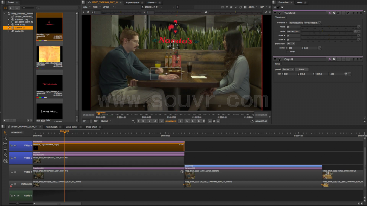Select the ripple edit tool in timeline toolbar
Image resolution: width=367 pixels, height=206 pixels.
pyautogui.click(x=5, y=138)
